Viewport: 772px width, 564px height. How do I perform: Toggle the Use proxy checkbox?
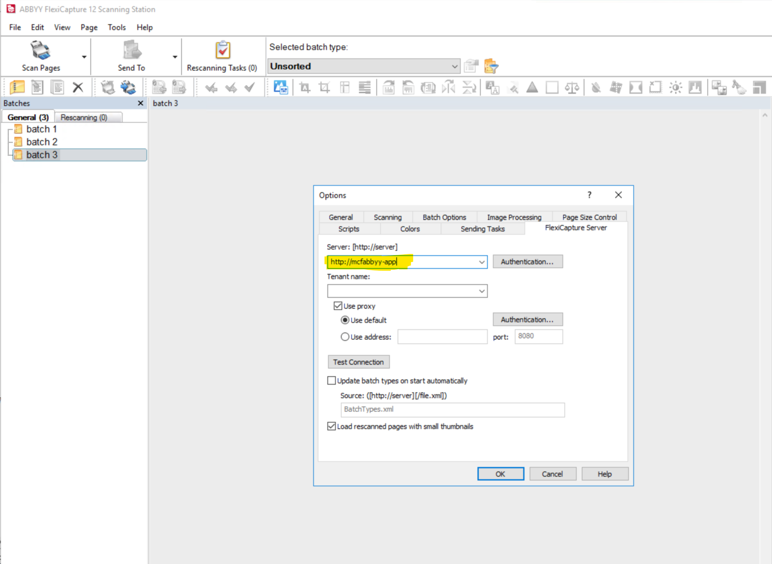(338, 306)
